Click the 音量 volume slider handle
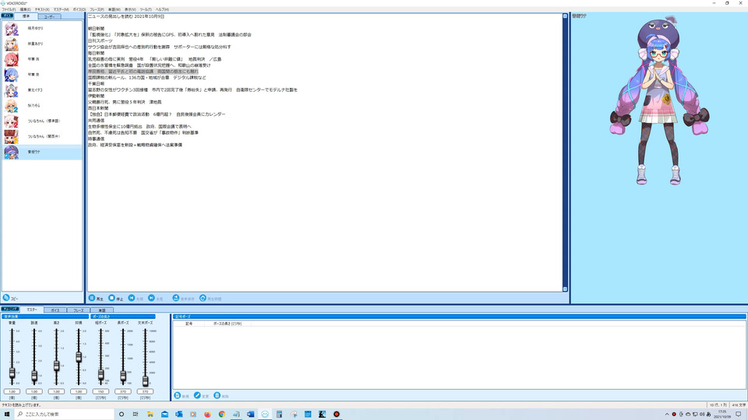The height and width of the screenshot is (420, 748). tap(12, 373)
